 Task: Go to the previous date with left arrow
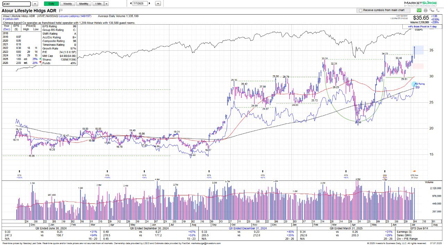(x=131, y=3)
